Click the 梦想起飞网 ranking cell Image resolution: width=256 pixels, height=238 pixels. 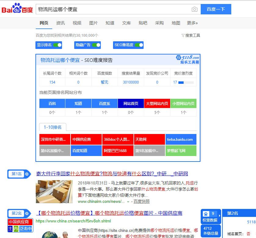point(181,151)
